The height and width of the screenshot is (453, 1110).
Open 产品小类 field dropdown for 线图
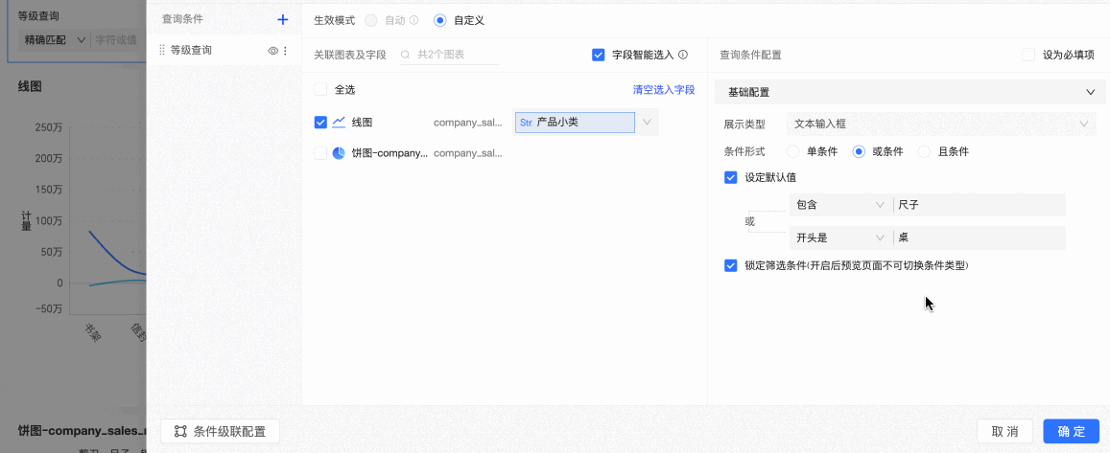(647, 123)
